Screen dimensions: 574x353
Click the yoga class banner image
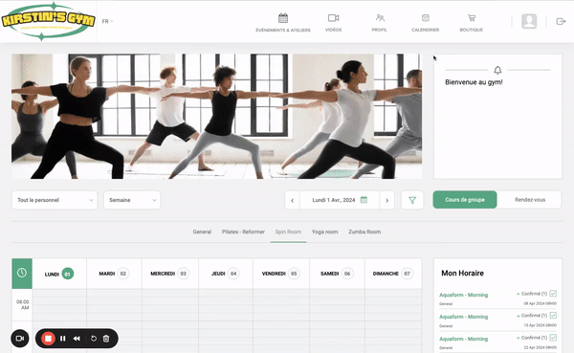217,117
